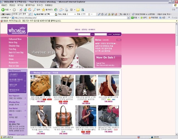Click the page's vertical scrollbar
Screen dimensions: 178x139
click(176, 79)
